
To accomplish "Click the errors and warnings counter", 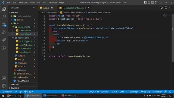I will click(x=29, y=92).
